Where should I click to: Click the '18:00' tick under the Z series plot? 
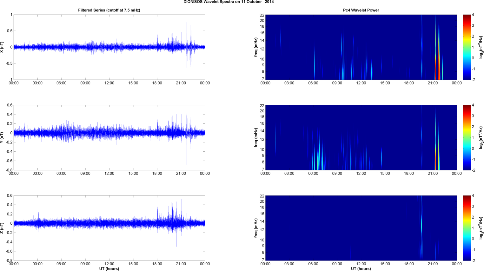coord(157,264)
